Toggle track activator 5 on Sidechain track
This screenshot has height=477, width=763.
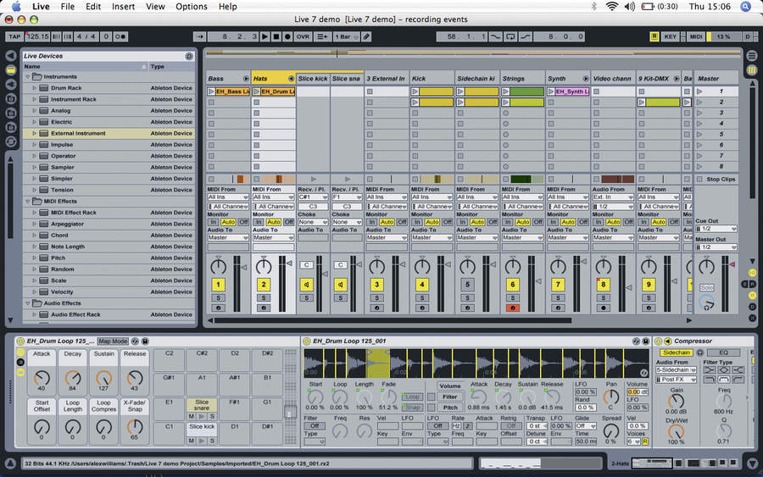467,285
